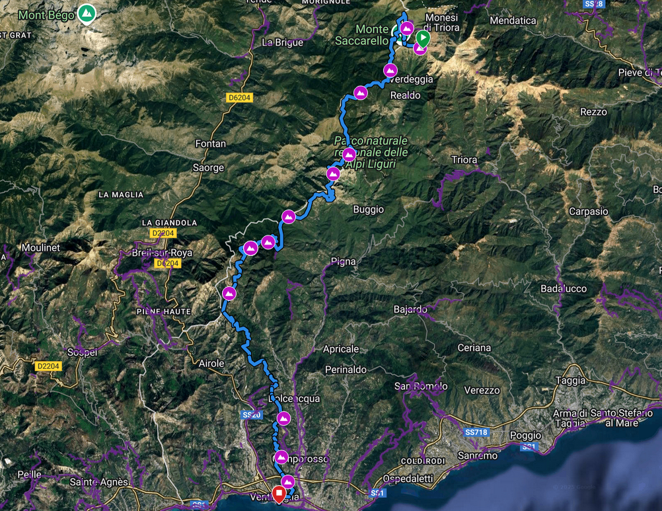Select the Triora town label
This screenshot has height=511, width=662.
pos(463,160)
